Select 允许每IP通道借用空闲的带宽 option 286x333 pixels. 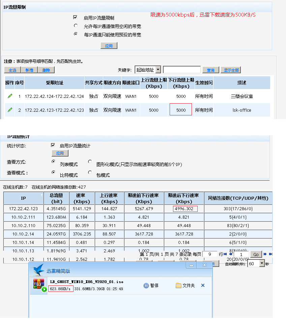[76, 26]
